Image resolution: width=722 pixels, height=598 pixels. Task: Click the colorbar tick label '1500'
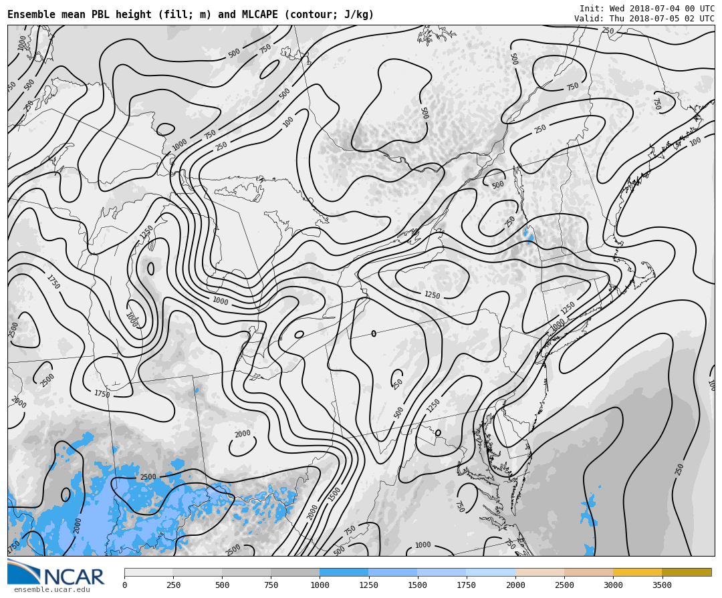click(x=418, y=585)
